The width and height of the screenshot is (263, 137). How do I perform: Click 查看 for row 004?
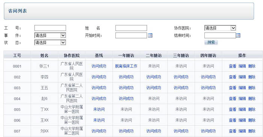[233, 99]
